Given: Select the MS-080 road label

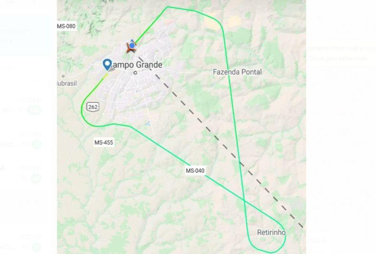Looking at the screenshot, I should pos(66,26).
